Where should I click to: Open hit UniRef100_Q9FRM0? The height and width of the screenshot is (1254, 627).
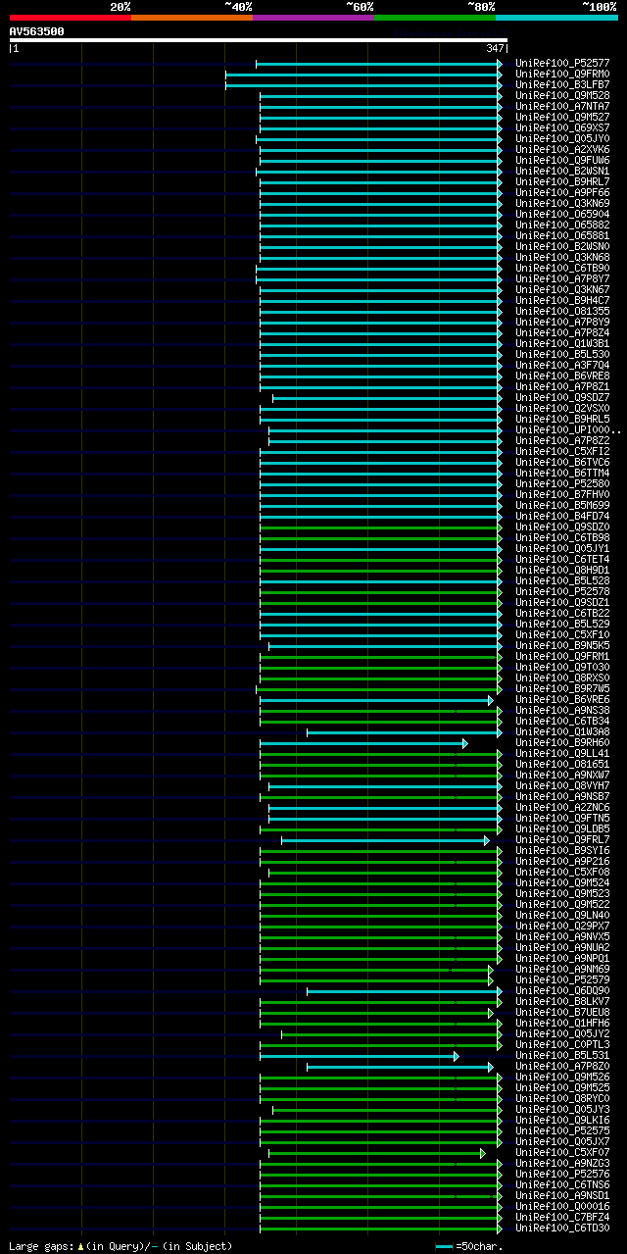tap(563, 75)
